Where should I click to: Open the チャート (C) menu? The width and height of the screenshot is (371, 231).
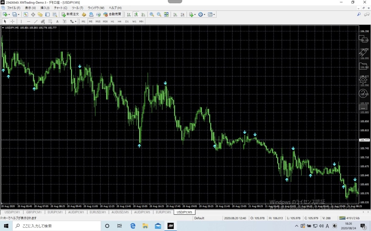pyautogui.click(x=61, y=8)
